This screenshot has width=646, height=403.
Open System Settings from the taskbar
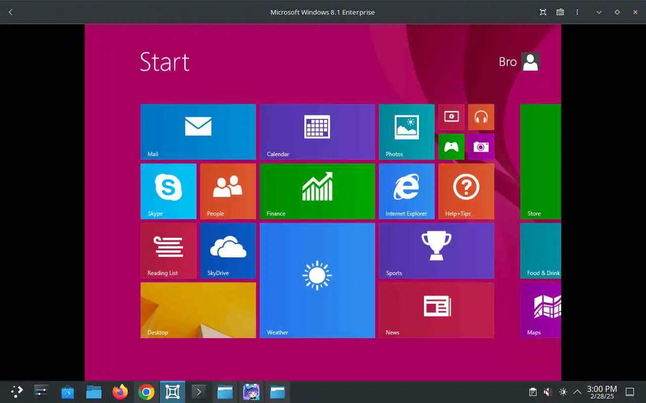[x=41, y=391]
